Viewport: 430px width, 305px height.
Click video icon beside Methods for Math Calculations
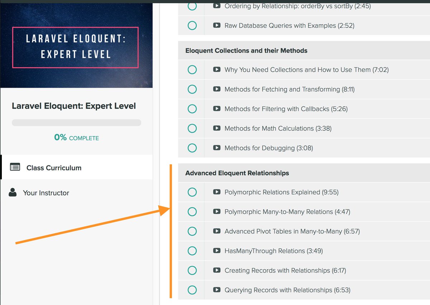[x=216, y=128]
